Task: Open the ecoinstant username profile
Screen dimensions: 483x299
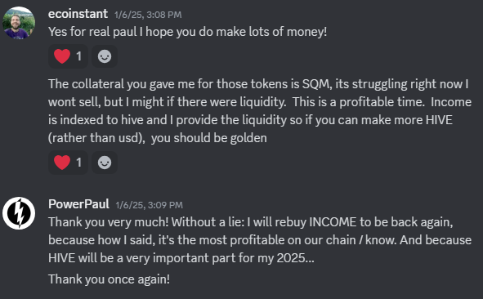Action: 78,14
